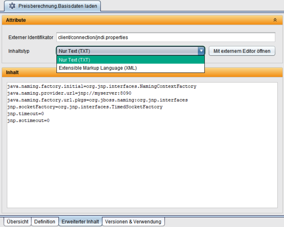
Task: Collapse the Attribute section with the chevron
Action: pyautogui.click(x=275, y=20)
